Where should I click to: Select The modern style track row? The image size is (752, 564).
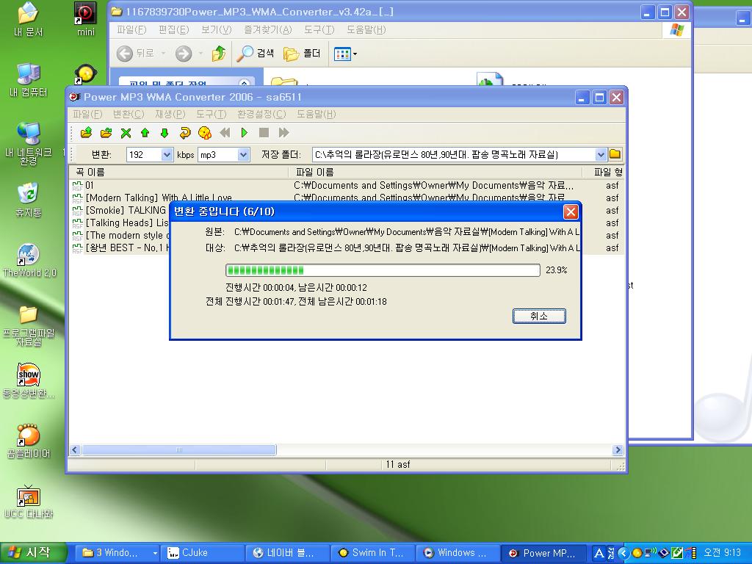pos(119,236)
